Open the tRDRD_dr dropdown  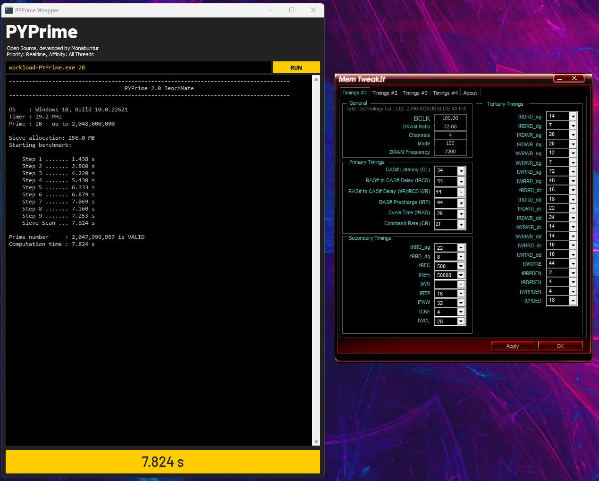point(573,190)
